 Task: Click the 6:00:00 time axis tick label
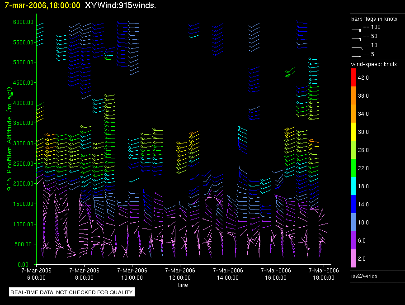pos(36,274)
